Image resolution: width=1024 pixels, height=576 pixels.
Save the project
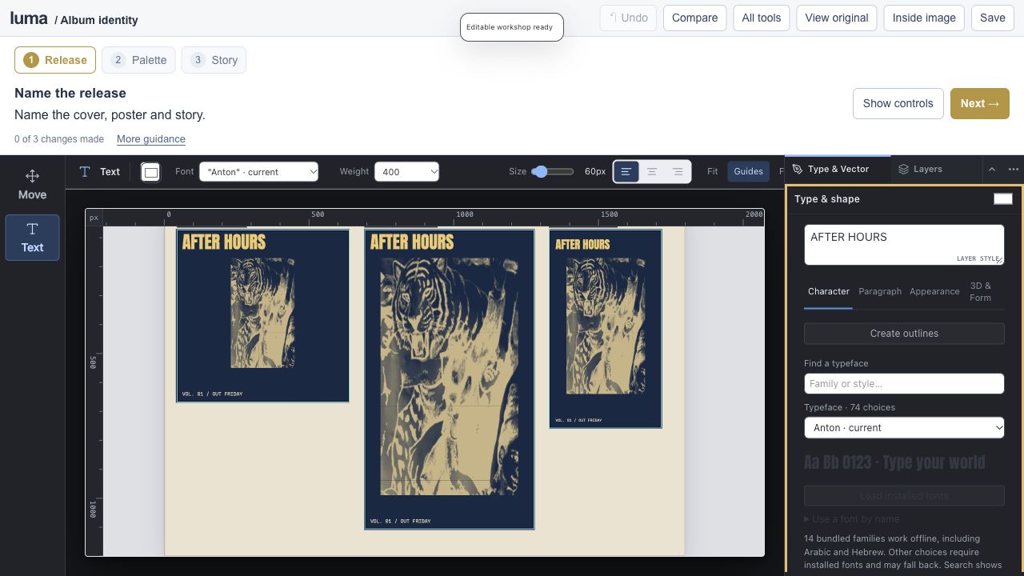click(993, 18)
